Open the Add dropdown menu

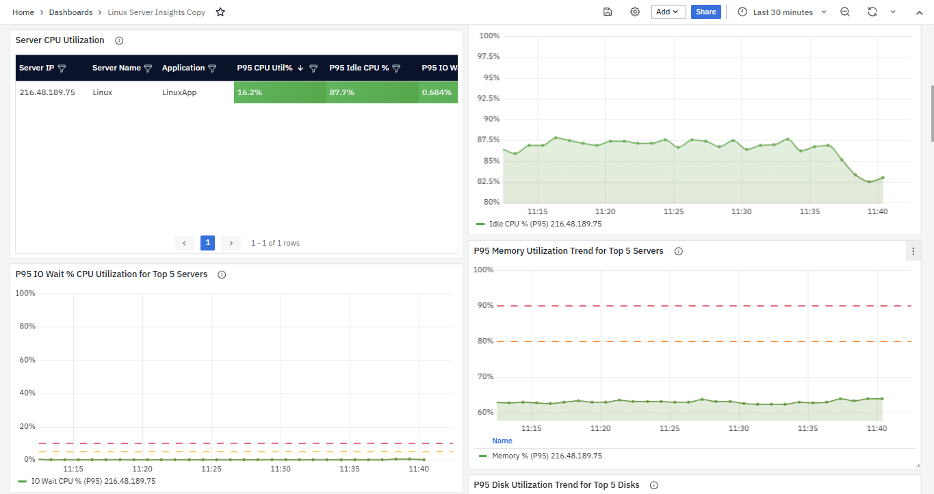click(x=668, y=12)
